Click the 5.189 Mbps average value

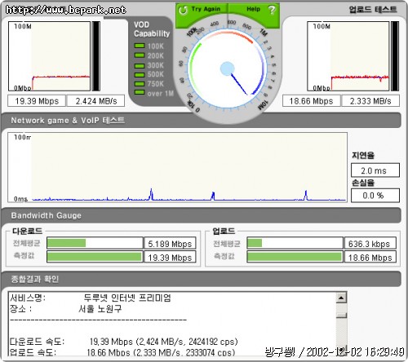coord(170,244)
